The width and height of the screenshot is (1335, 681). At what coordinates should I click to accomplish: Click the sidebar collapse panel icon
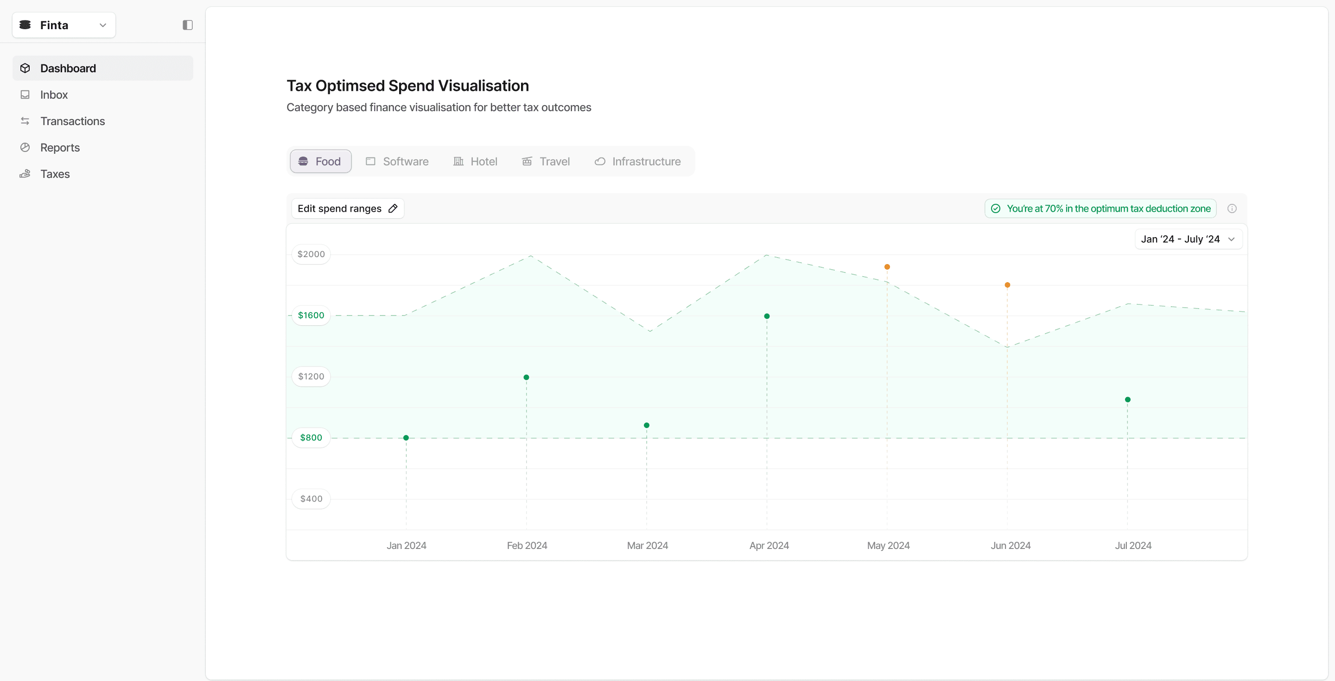coord(188,25)
